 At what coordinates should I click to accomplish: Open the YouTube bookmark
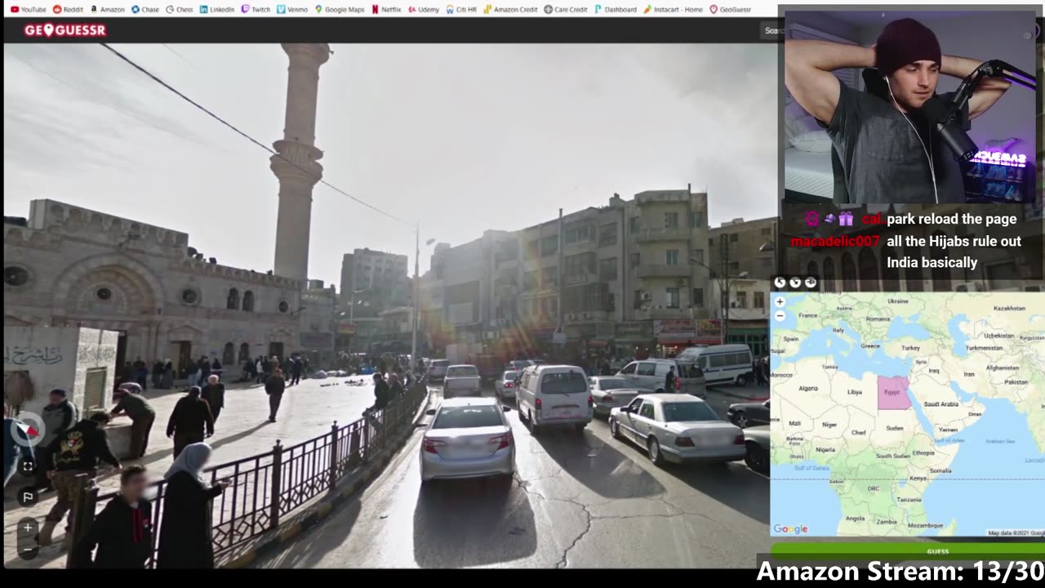pos(28,9)
